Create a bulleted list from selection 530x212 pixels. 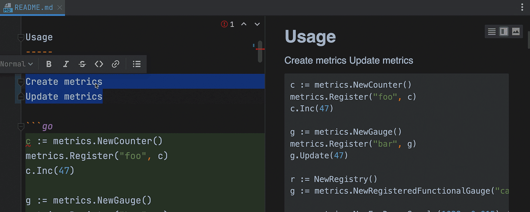pos(137,64)
